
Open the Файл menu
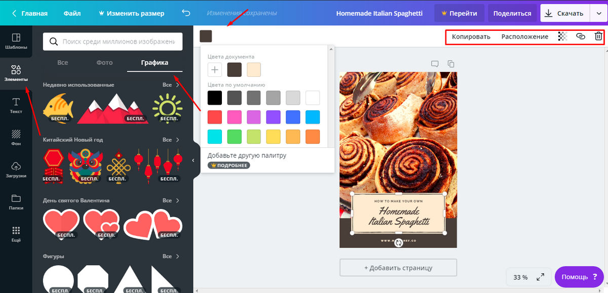pyautogui.click(x=72, y=14)
